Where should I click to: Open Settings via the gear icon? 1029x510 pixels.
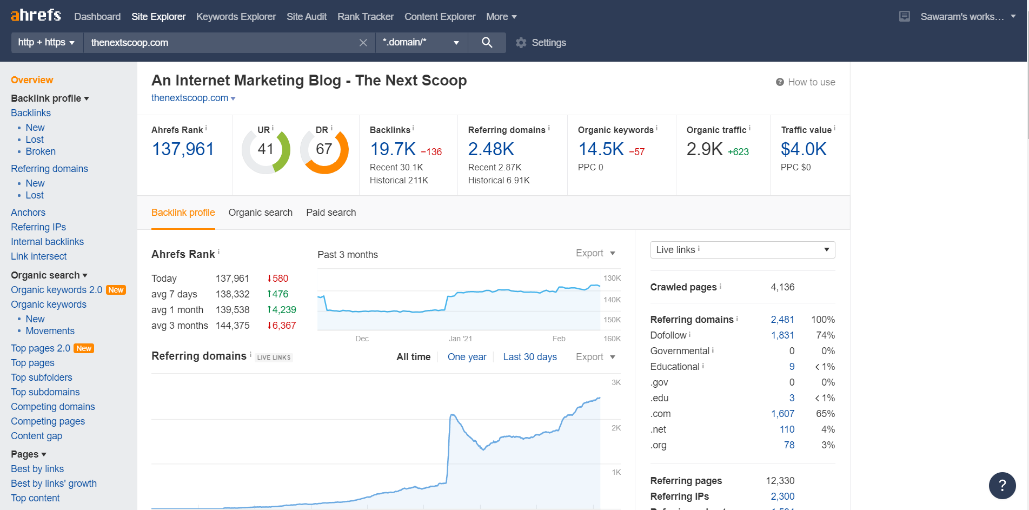click(x=521, y=43)
